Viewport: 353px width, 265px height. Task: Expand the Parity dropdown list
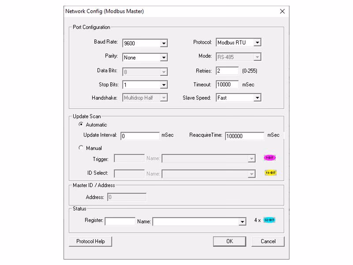point(164,57)
